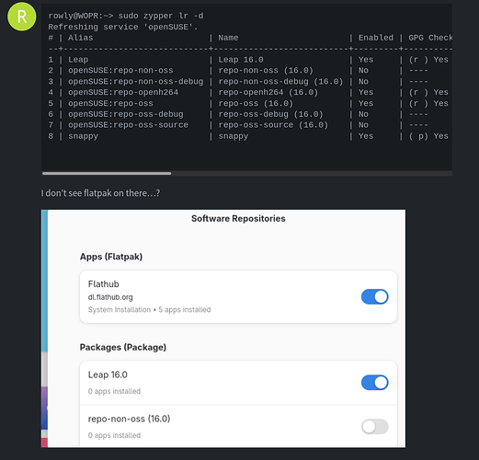This screenshot has height=460, width=479.
Task: Click 'No' enabled value for repo-oss-source row
Action: tap(363, 125)
